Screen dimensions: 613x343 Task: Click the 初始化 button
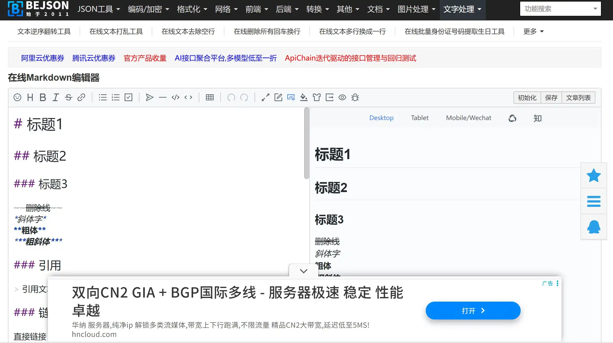click(527, 98)
